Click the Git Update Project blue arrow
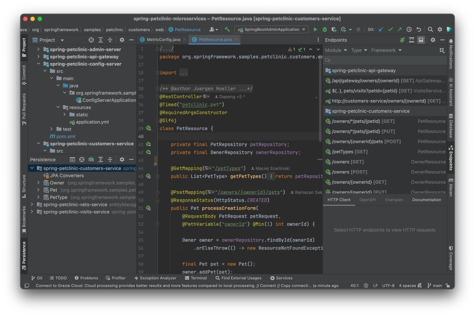 [381, 29]
